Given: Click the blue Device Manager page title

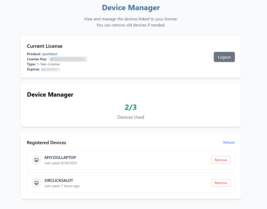Looking at the screenshot, I should [x=131, y=8].
